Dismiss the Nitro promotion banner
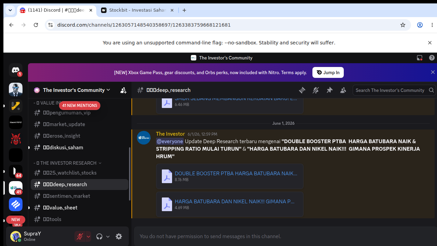437x246 pixels. [x=433, y=72]
